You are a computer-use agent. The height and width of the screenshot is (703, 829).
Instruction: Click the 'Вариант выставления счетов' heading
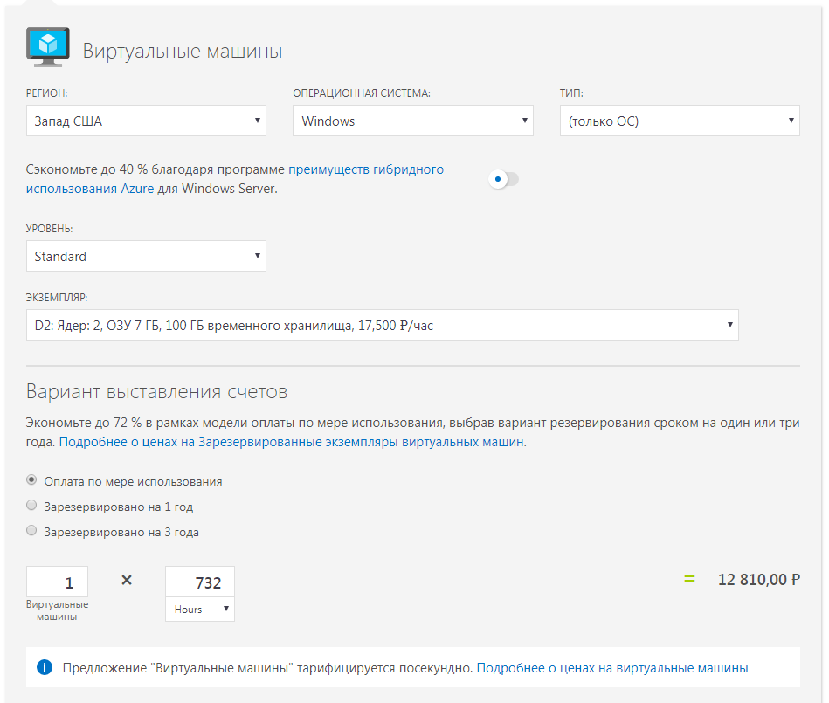pos(156,391)
